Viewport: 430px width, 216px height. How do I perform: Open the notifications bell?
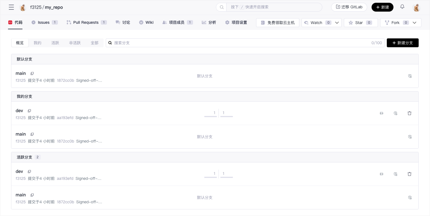coord(402,7)
